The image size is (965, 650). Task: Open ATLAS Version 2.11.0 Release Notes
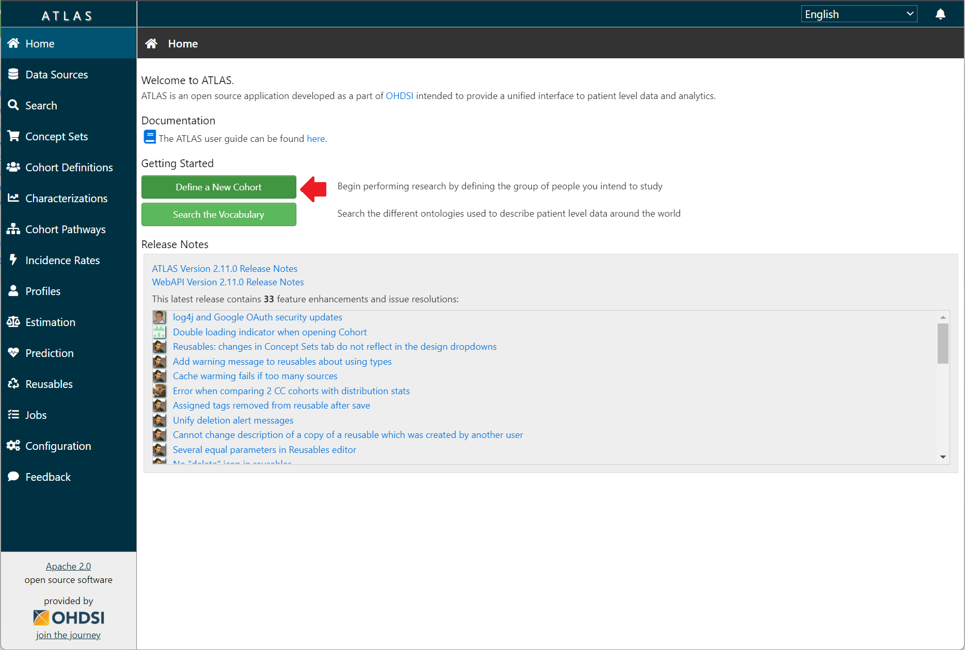(x=225, y=269)
